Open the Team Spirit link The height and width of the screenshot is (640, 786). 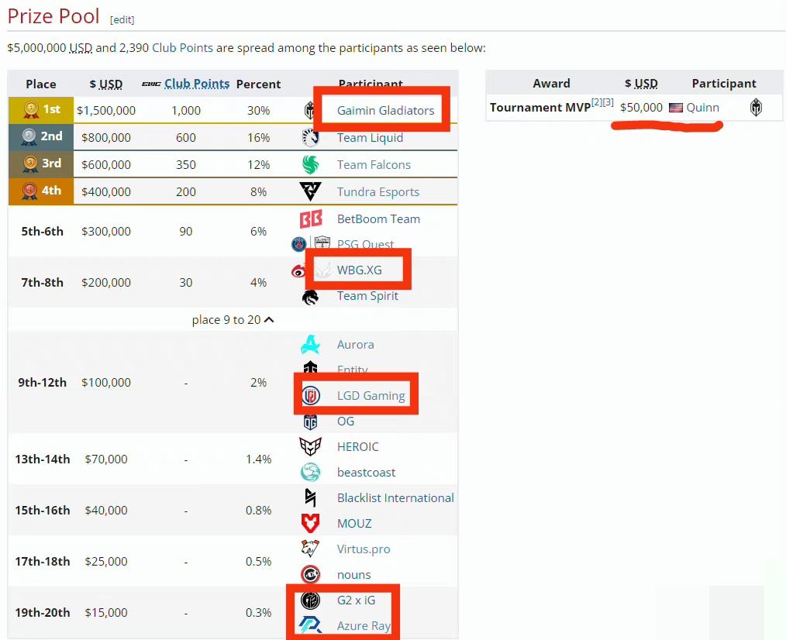pyautogui.click(x=367, y=296)
